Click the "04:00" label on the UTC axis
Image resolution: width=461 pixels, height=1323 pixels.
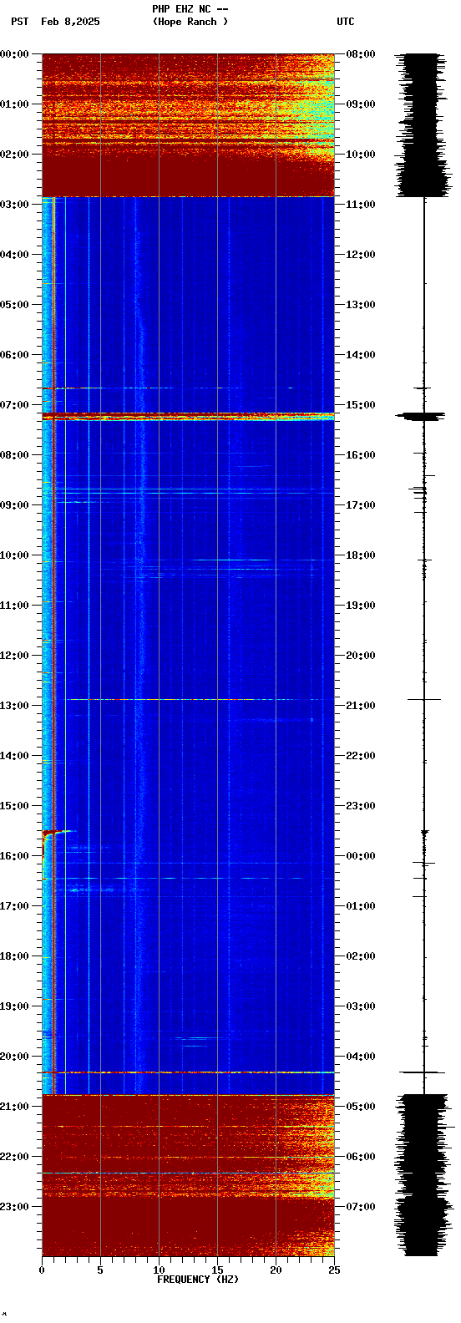coord(361,1057)
